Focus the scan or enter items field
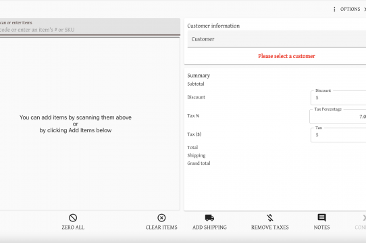This screenshot has height=243, width=366. click(x=90, y=27)
